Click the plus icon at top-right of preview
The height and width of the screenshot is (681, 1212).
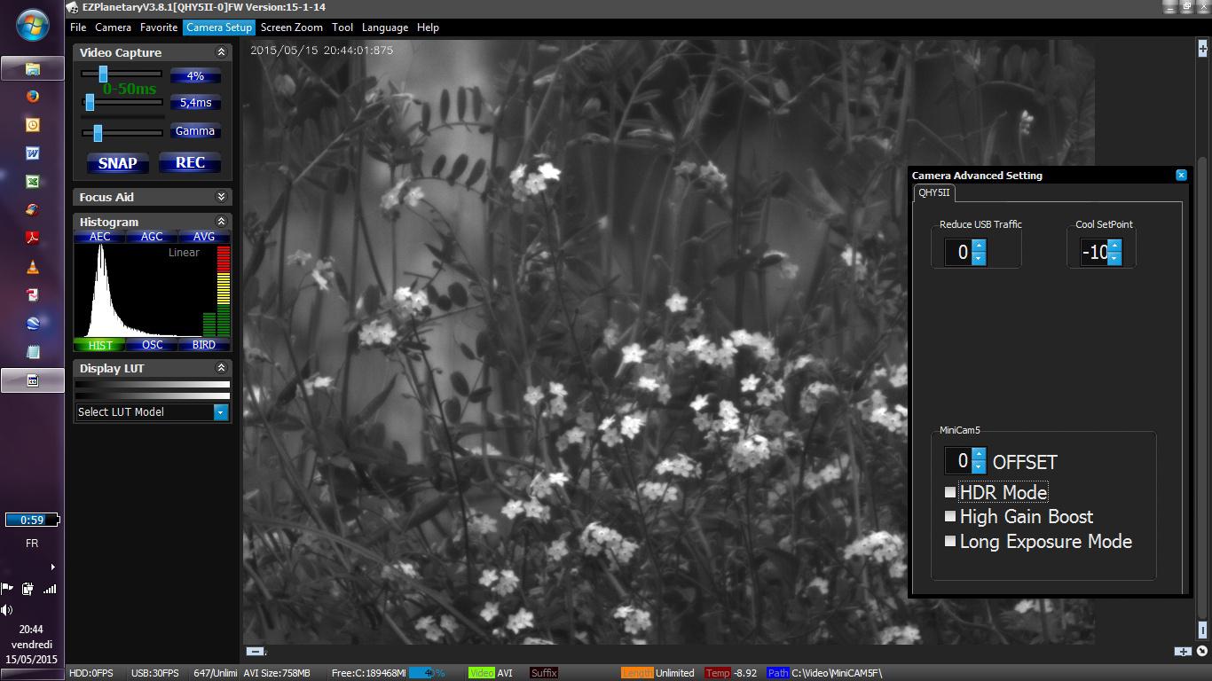[1203, 49]
